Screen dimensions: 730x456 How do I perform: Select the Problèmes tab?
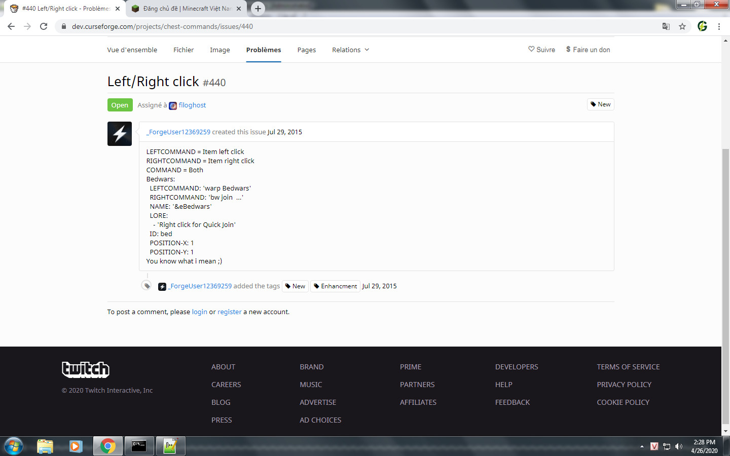coord(264,50)
